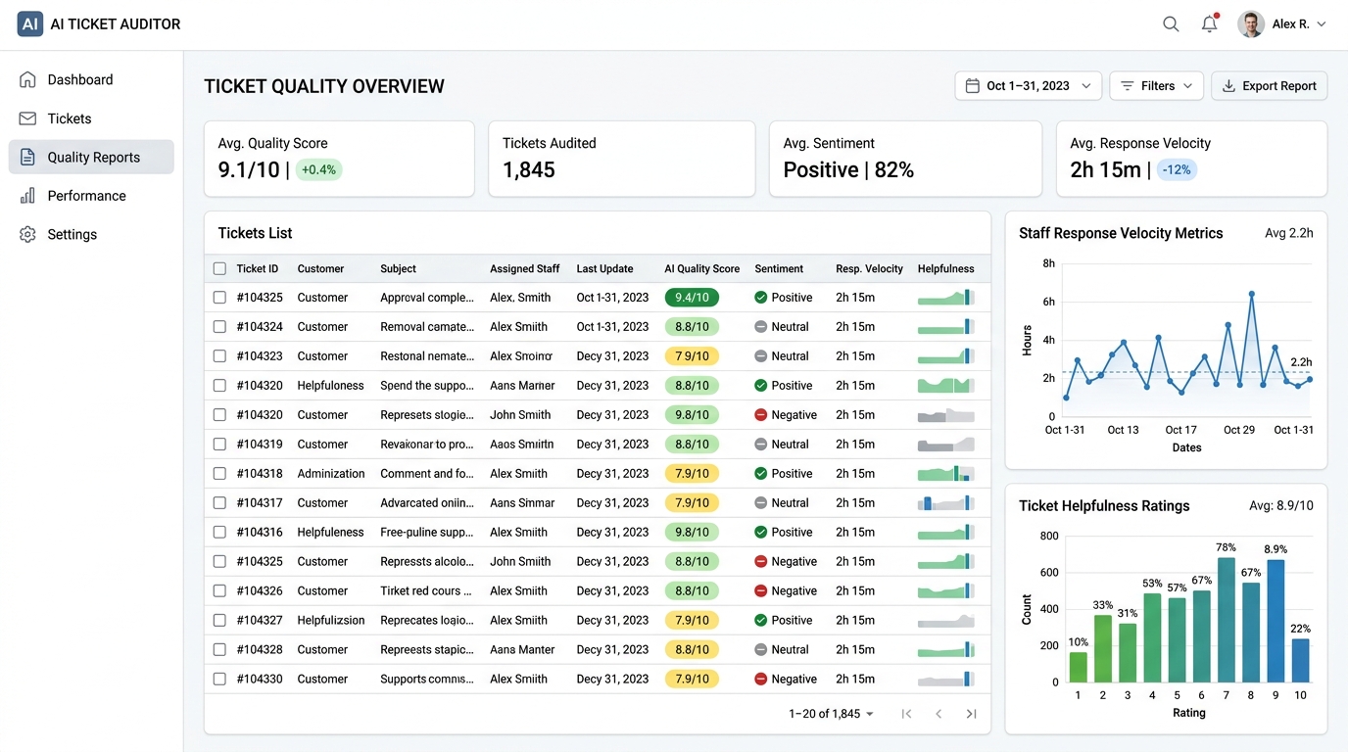Click helpfulness sparkline for ticket #104317
The height and width of the screenshot is (752, 1348).
946,503
